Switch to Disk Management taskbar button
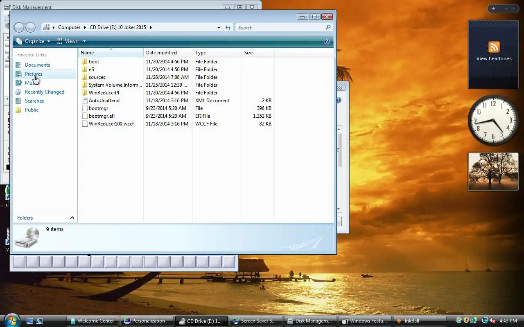 click(311, 321)
